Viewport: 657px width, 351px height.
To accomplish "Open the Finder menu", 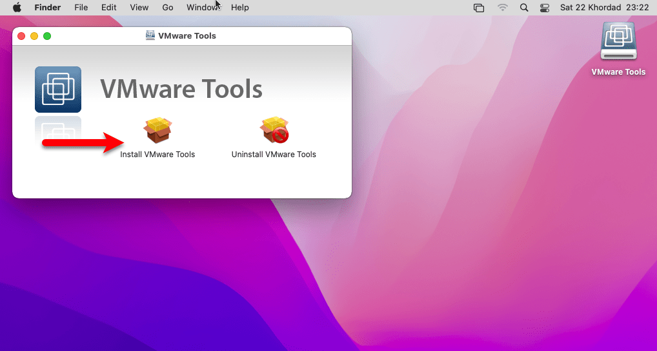I will [47, 8].
